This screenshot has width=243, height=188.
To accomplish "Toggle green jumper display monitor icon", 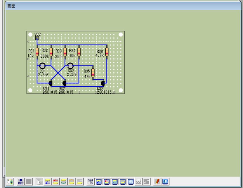I will click(x=115, y=182).
